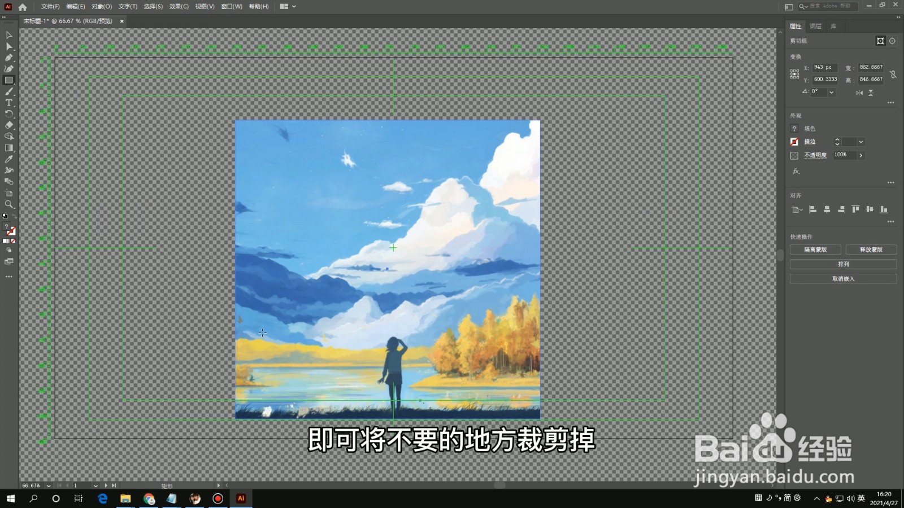Select the Zoom tool
Image resolution: width=904 pixels, height=508 pixels.
coord(9,204)
